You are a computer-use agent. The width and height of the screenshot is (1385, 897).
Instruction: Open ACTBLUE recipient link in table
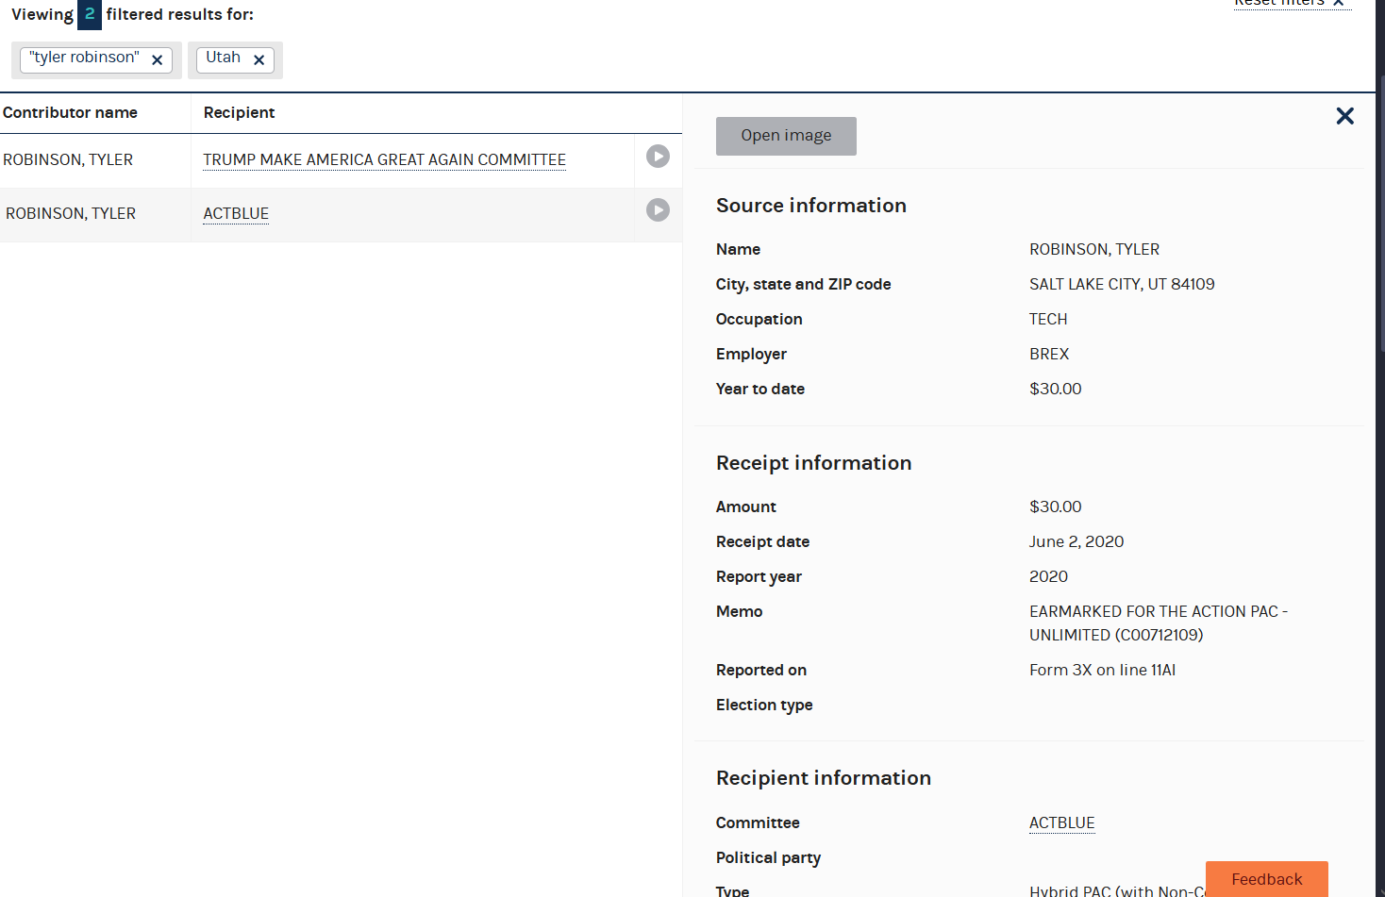[x=236, y=214]
